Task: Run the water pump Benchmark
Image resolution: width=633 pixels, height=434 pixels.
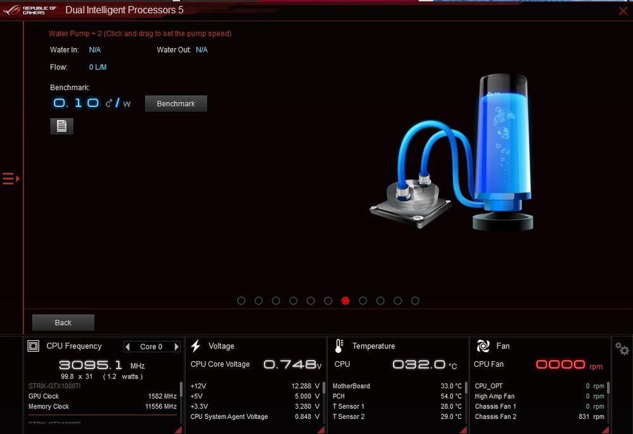Action: point(176,104)
